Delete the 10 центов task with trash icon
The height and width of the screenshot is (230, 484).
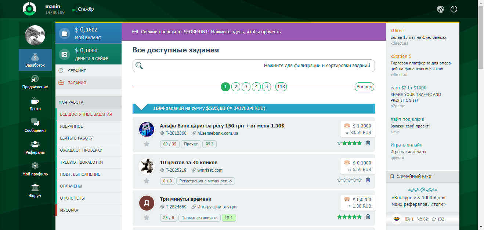pyautogui.click(x=368, y=180)
